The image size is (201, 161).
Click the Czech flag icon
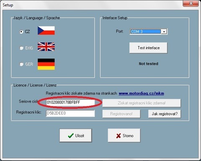click(46, 31)
